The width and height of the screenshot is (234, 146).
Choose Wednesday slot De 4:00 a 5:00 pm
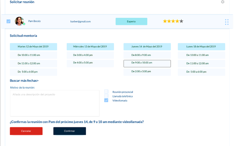90,64
